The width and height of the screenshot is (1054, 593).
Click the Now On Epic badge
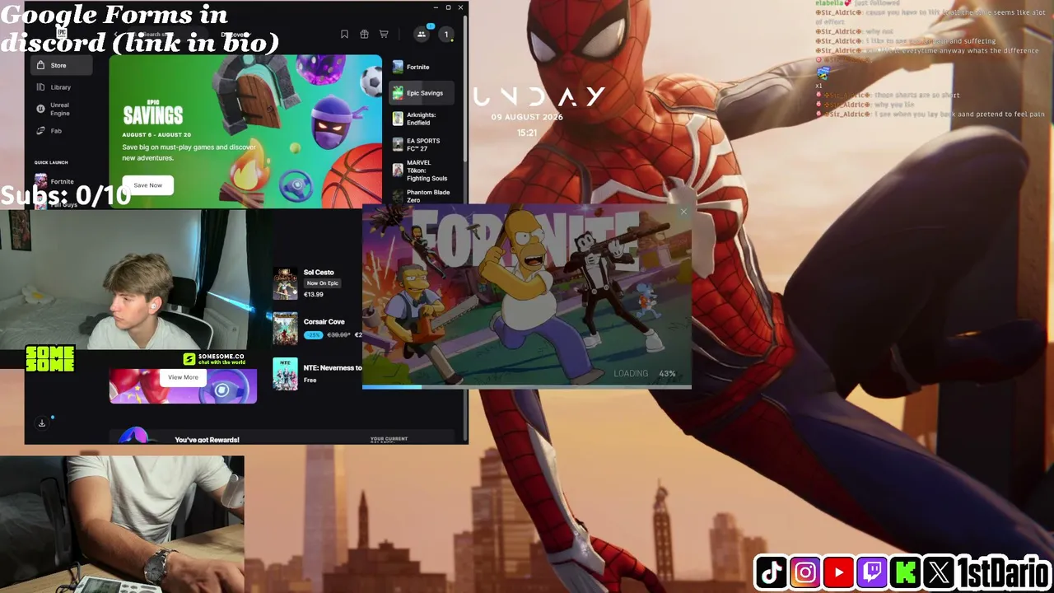pyautogui.click(x=322, y=283)
